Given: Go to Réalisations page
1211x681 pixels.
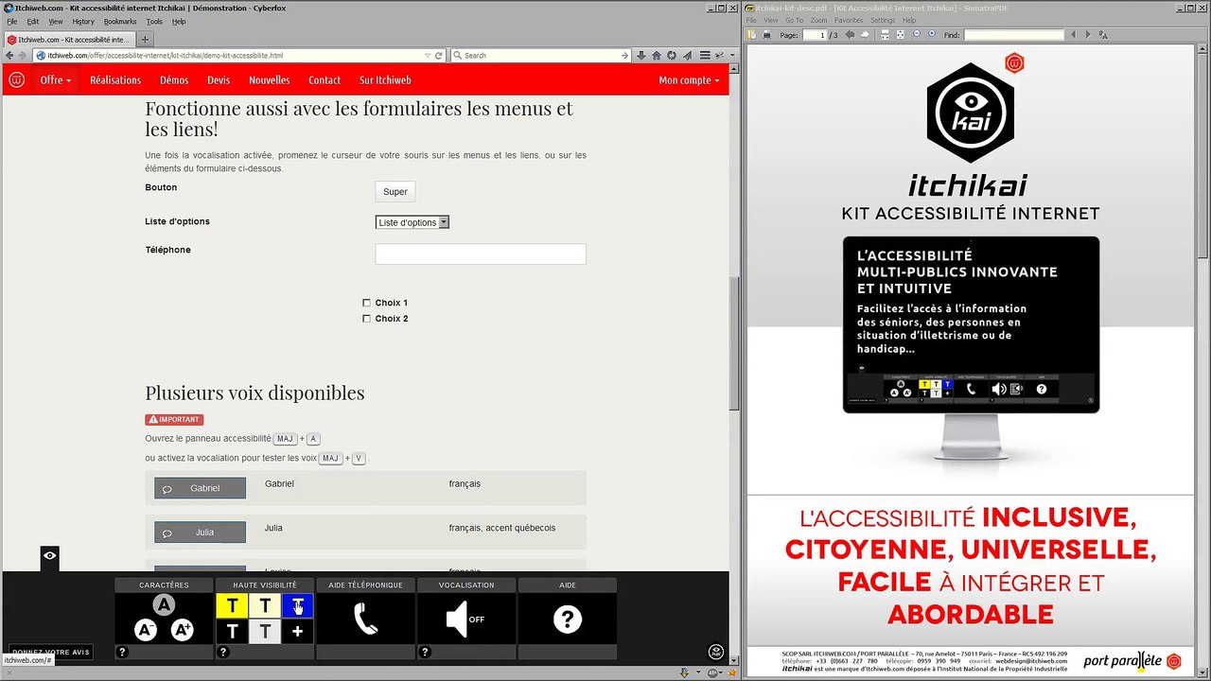Looking at the screenshot, I should coord(115,80).
